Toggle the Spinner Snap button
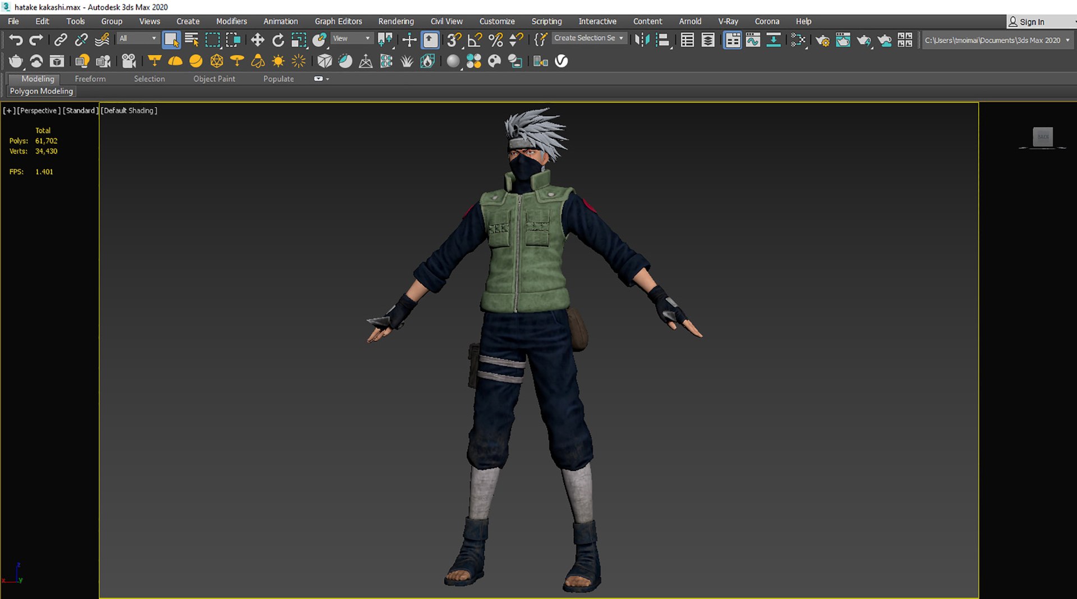 pyautogui.click(x=516, y=40)
